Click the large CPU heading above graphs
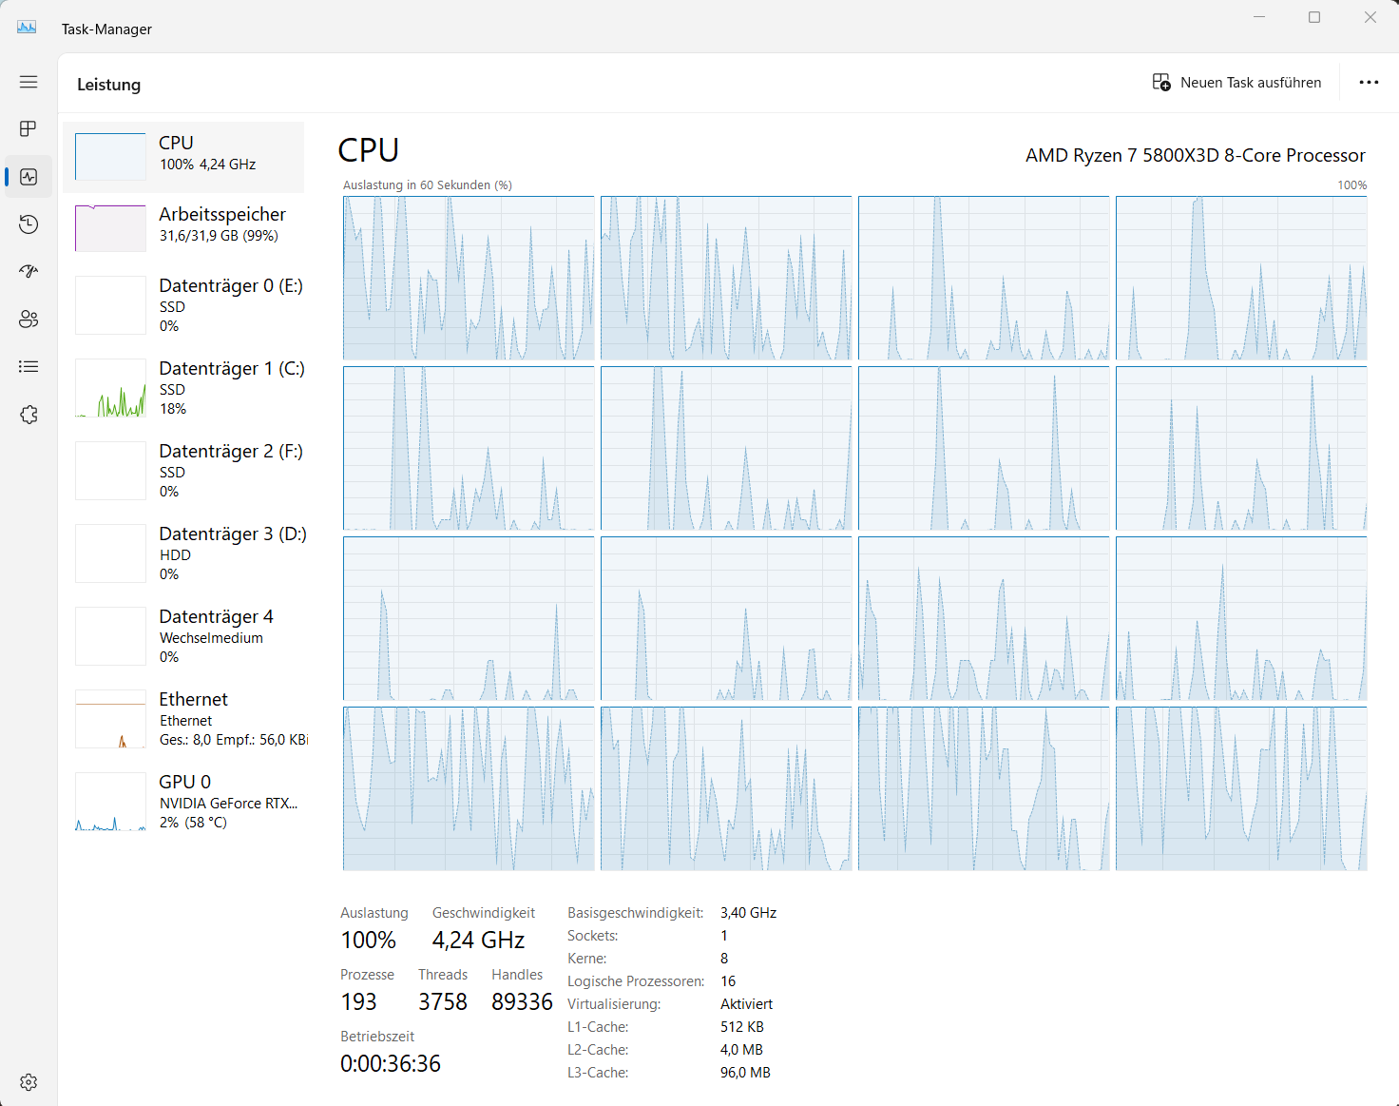This screenshot has width=1399, height=1106. (369, 150)
